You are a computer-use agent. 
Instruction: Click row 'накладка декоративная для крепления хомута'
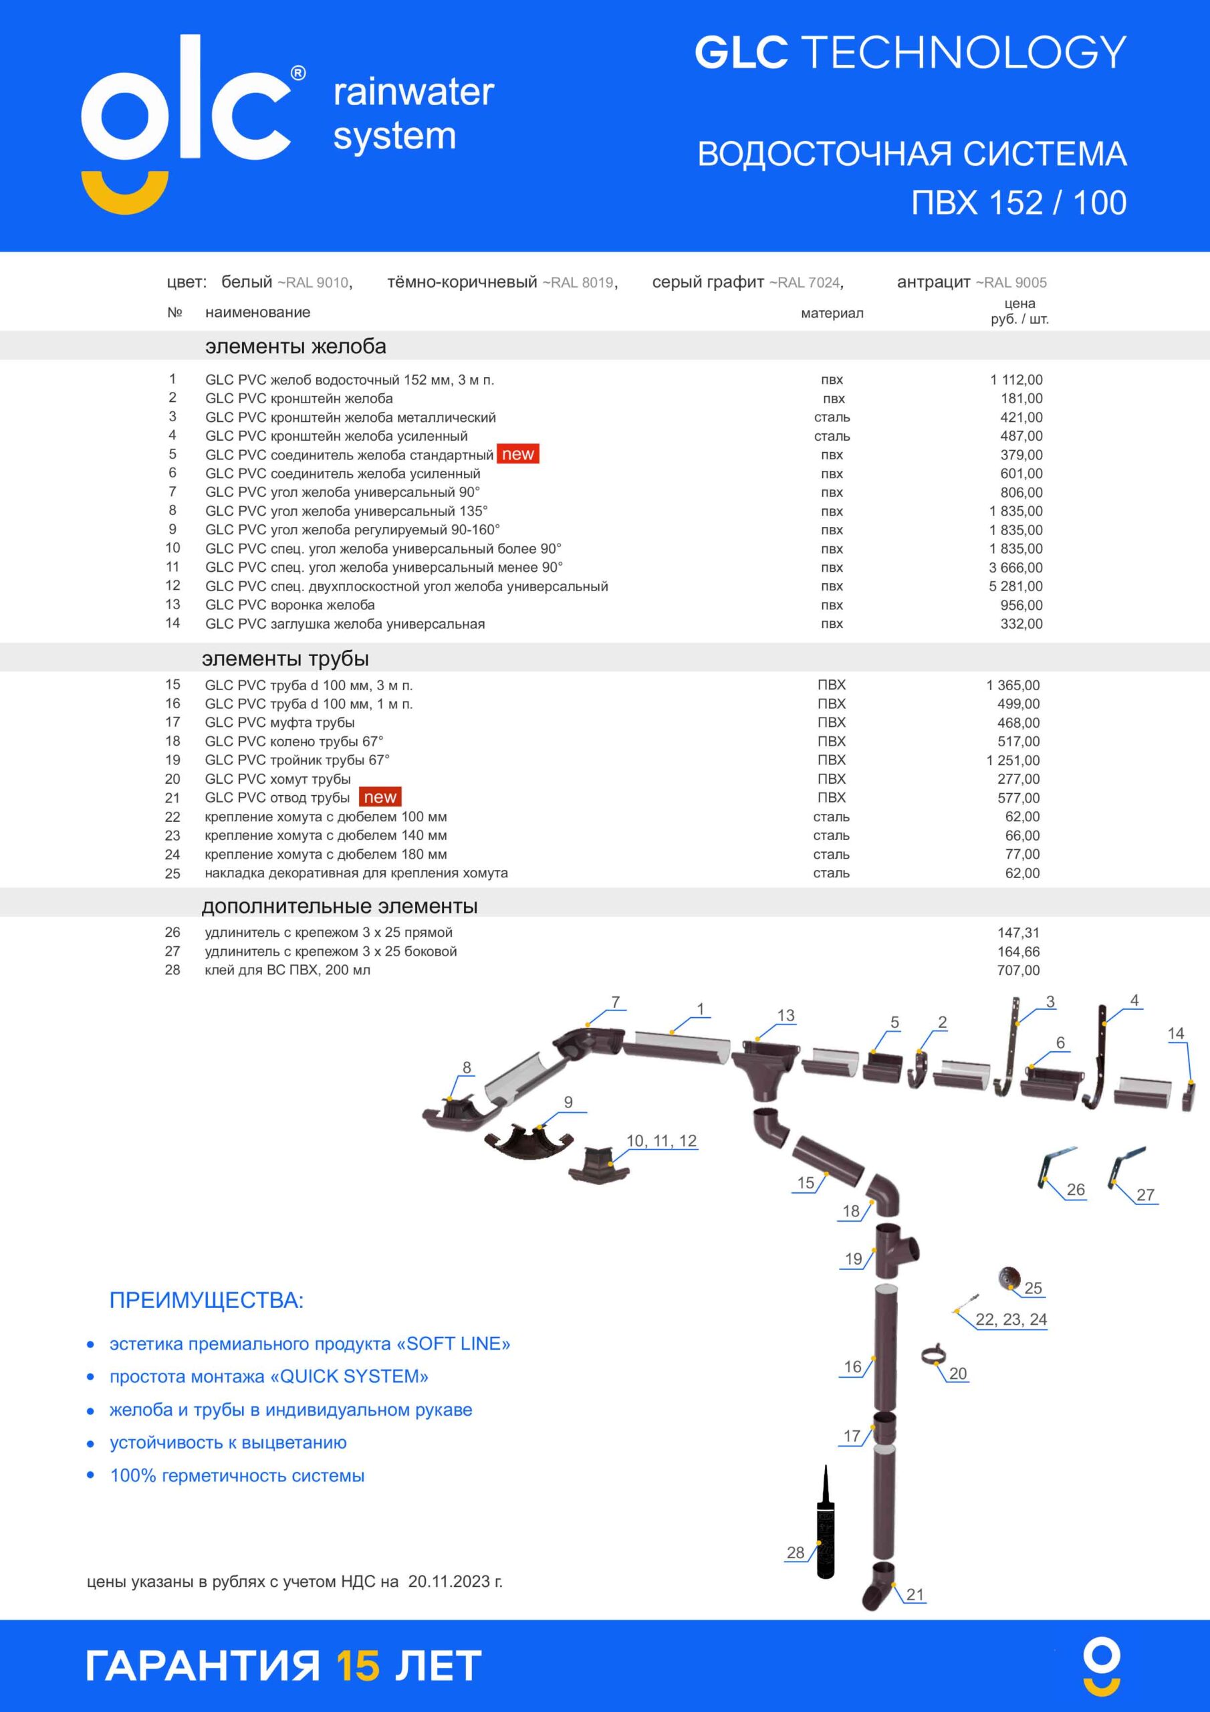point(602,873)
